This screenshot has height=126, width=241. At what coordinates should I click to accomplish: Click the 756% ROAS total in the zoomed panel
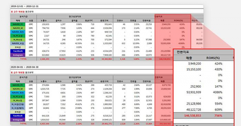click(x=217, y=115)
